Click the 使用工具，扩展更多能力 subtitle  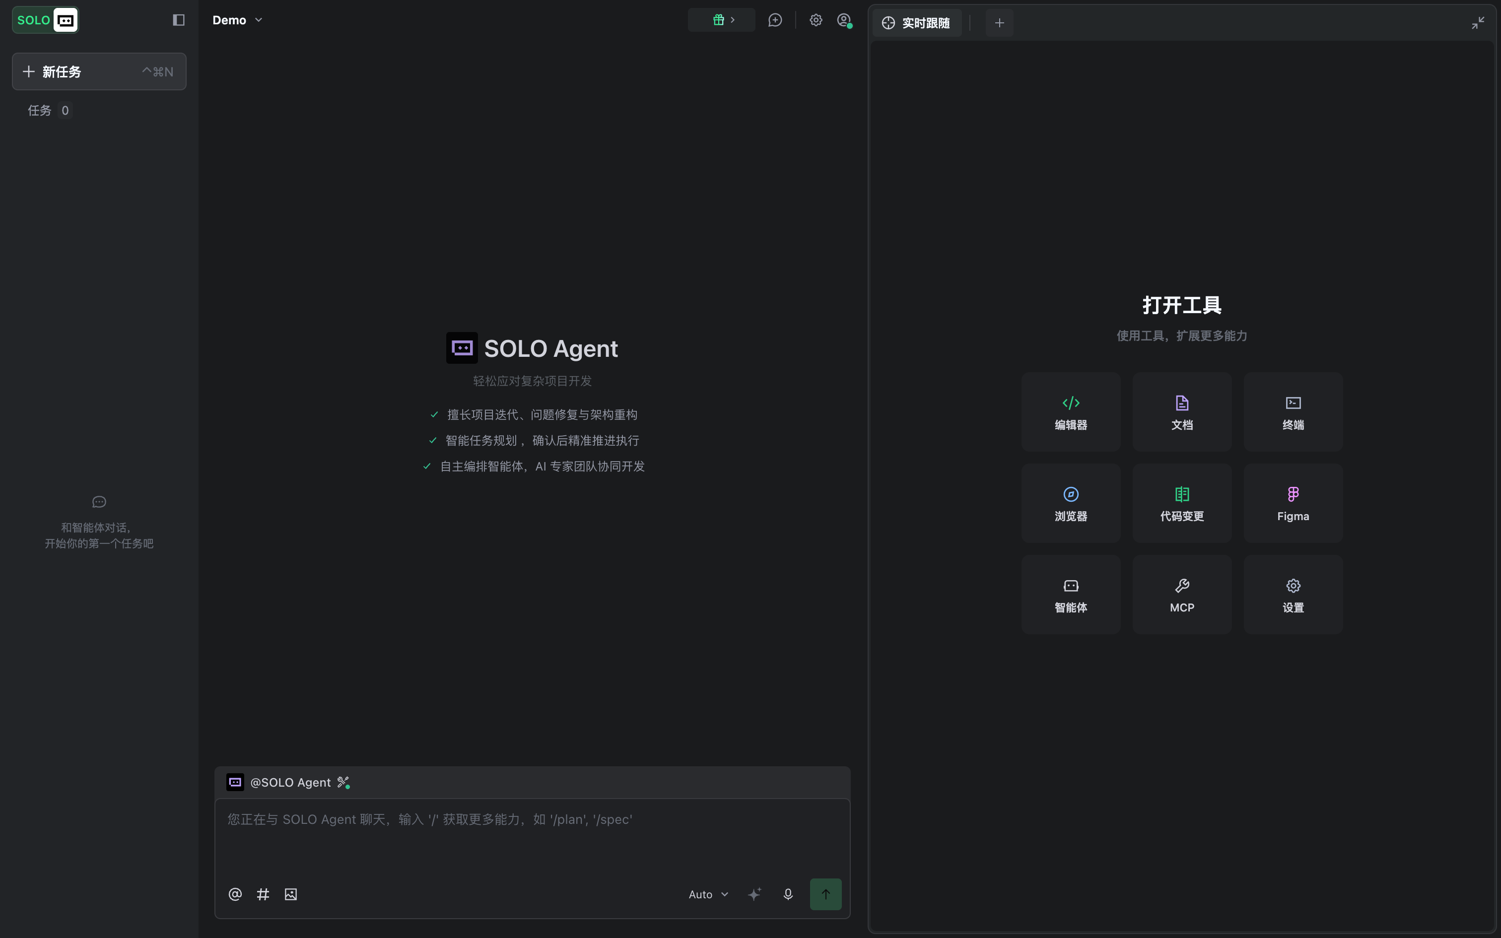point(1181,335)
